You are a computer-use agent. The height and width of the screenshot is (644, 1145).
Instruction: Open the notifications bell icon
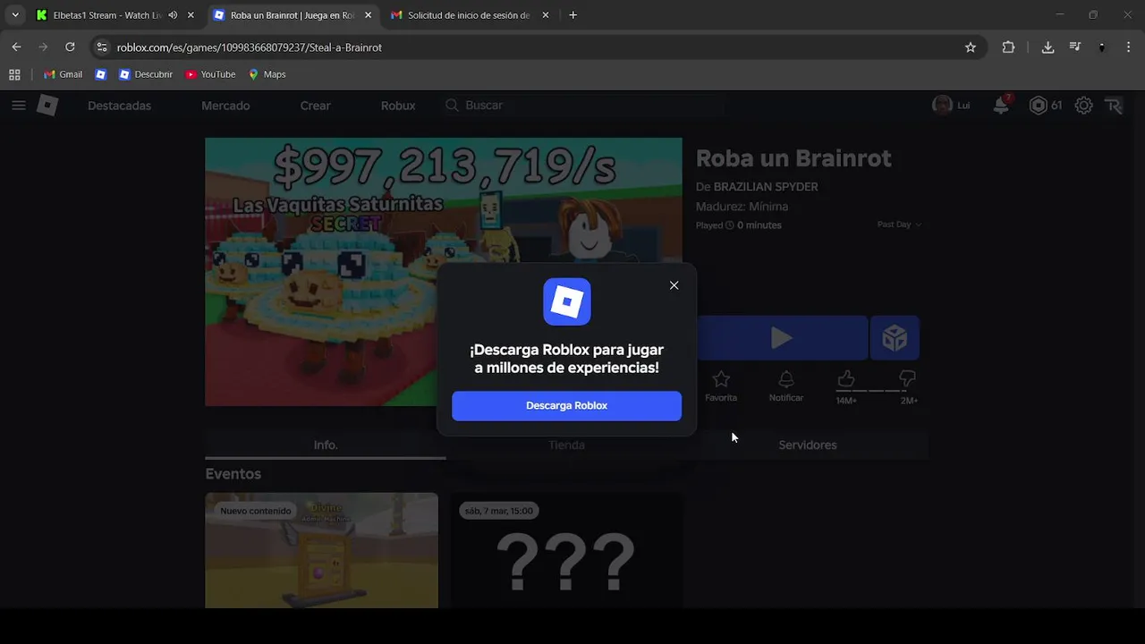tap(1001, 106)
